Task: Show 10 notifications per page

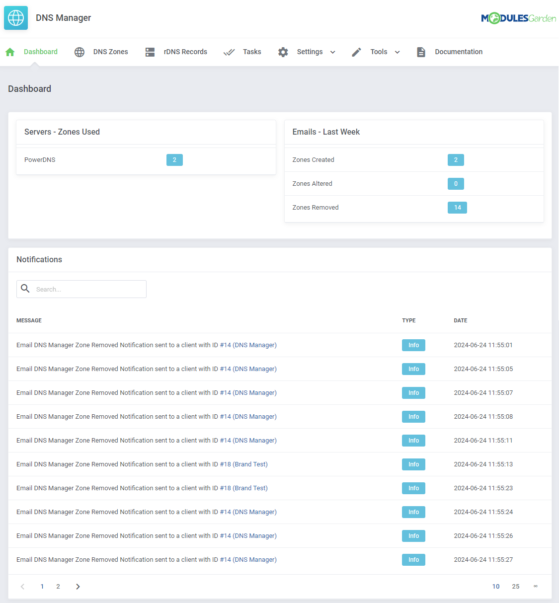Action: point(496,587)
